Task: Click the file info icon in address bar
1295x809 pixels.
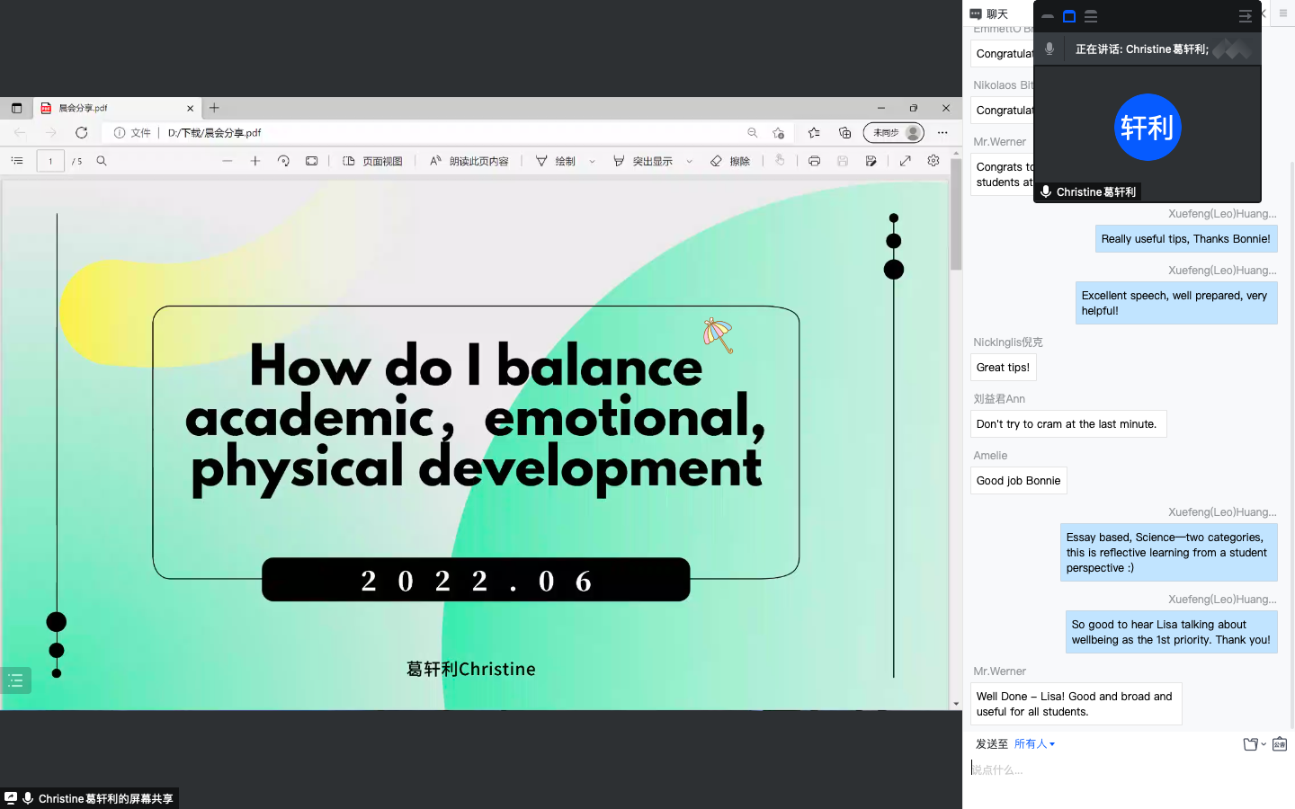Action: point(119,133)
